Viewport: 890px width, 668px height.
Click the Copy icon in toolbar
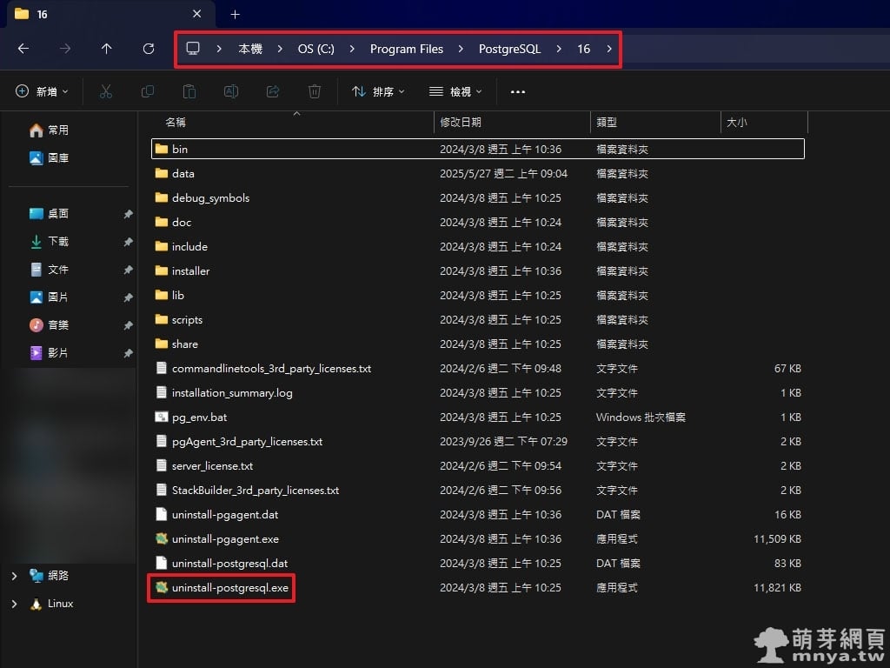coord(148,91)
